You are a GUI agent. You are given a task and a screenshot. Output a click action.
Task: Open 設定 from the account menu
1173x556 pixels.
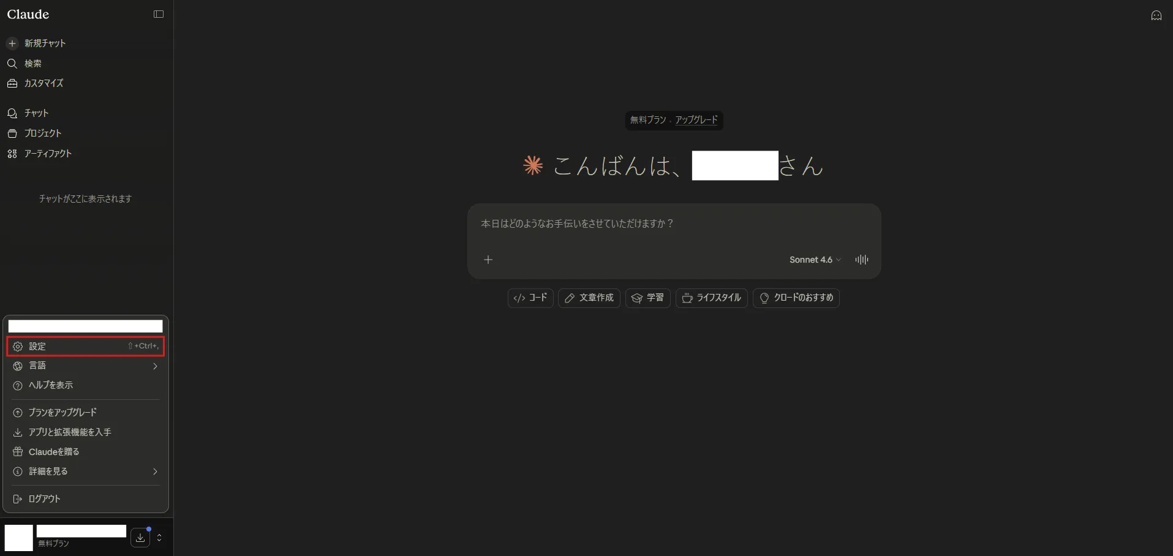[x=86, y=347]
